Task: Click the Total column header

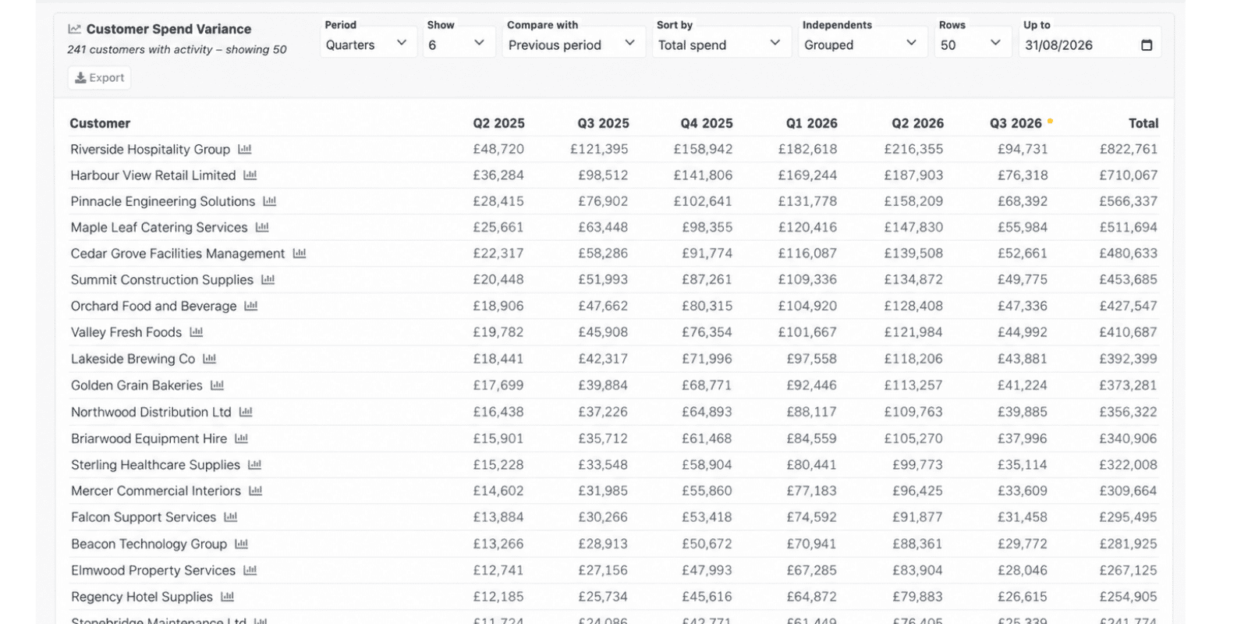Action: pyautogui.click(x=1143, y=123)
